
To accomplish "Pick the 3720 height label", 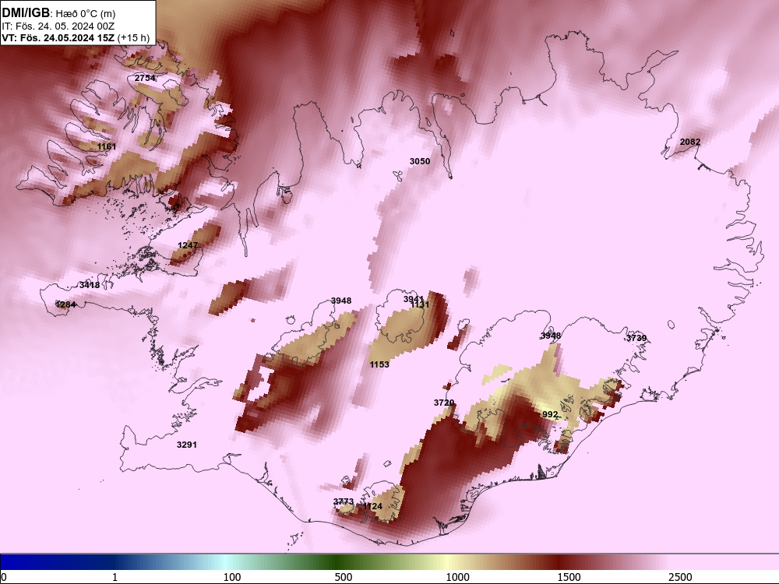I will pyautogui.click(x=444, y=403).
